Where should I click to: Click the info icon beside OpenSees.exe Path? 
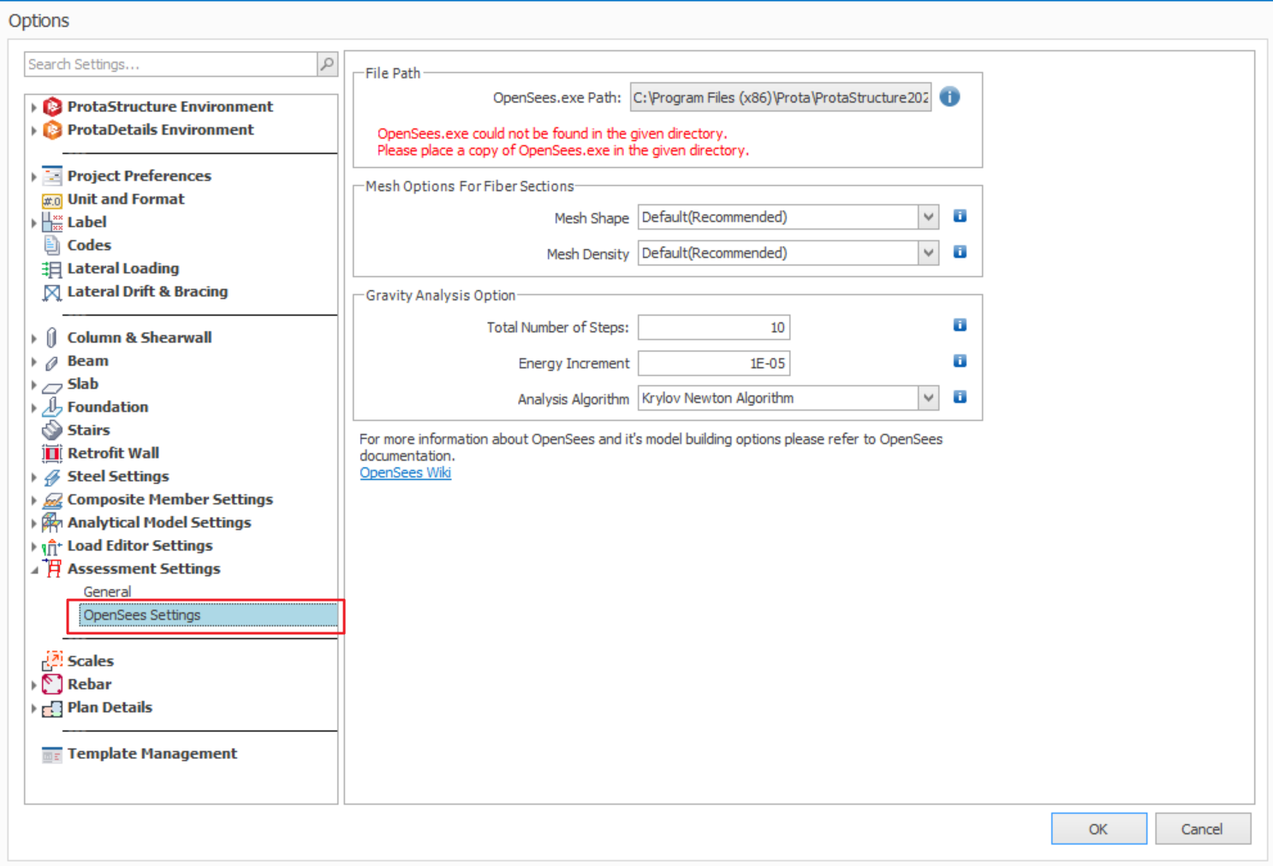pyautogui.click(x=949, y=97)
